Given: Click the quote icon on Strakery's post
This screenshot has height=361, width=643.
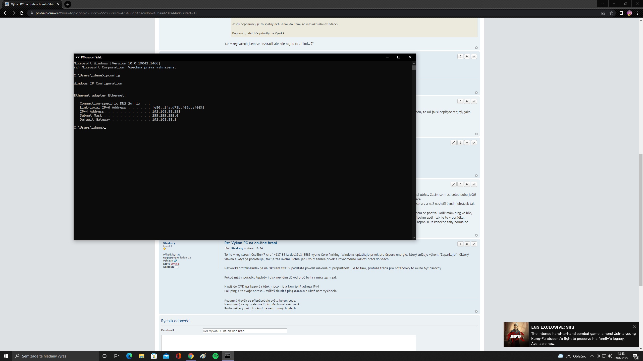Looking at the screenshot, I should click(467, 244).
